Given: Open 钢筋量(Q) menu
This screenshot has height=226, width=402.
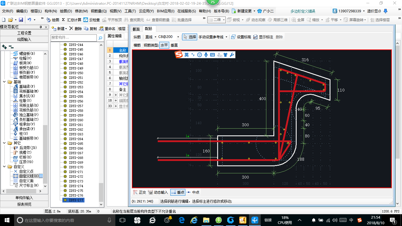Looking at the screenshot, I should pyautogui.click(x=99, y=11).
